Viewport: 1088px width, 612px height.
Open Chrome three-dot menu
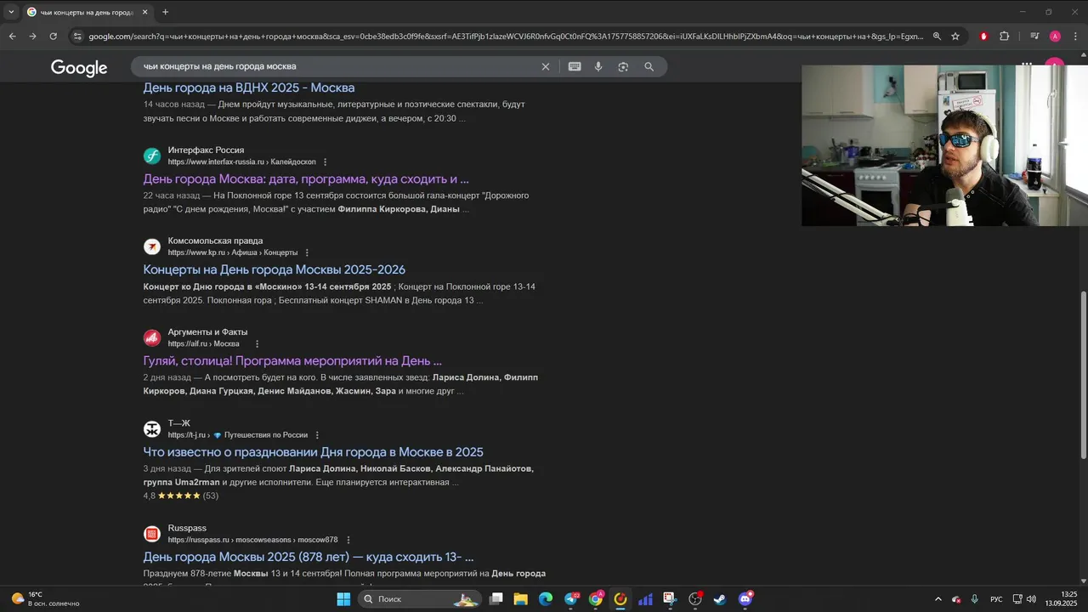(1075, 37)
